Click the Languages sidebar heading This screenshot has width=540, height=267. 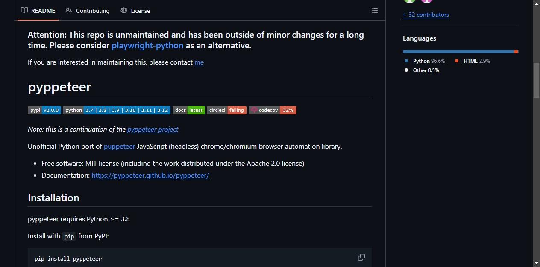tap(420, 38)
